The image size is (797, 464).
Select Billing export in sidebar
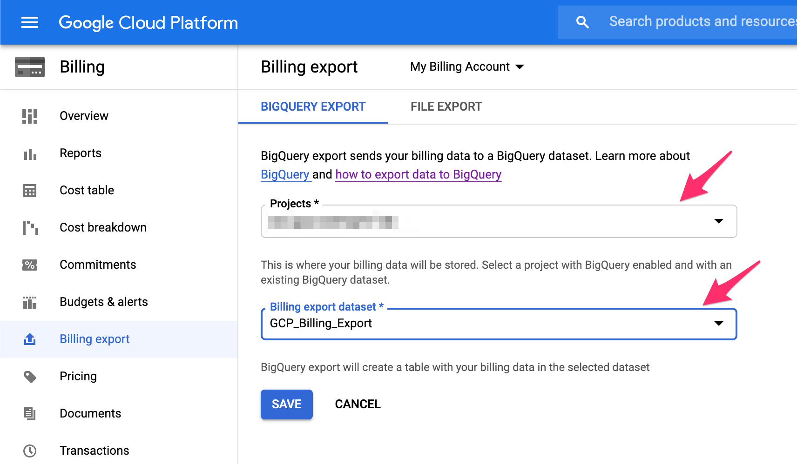[x=119, y=339]
